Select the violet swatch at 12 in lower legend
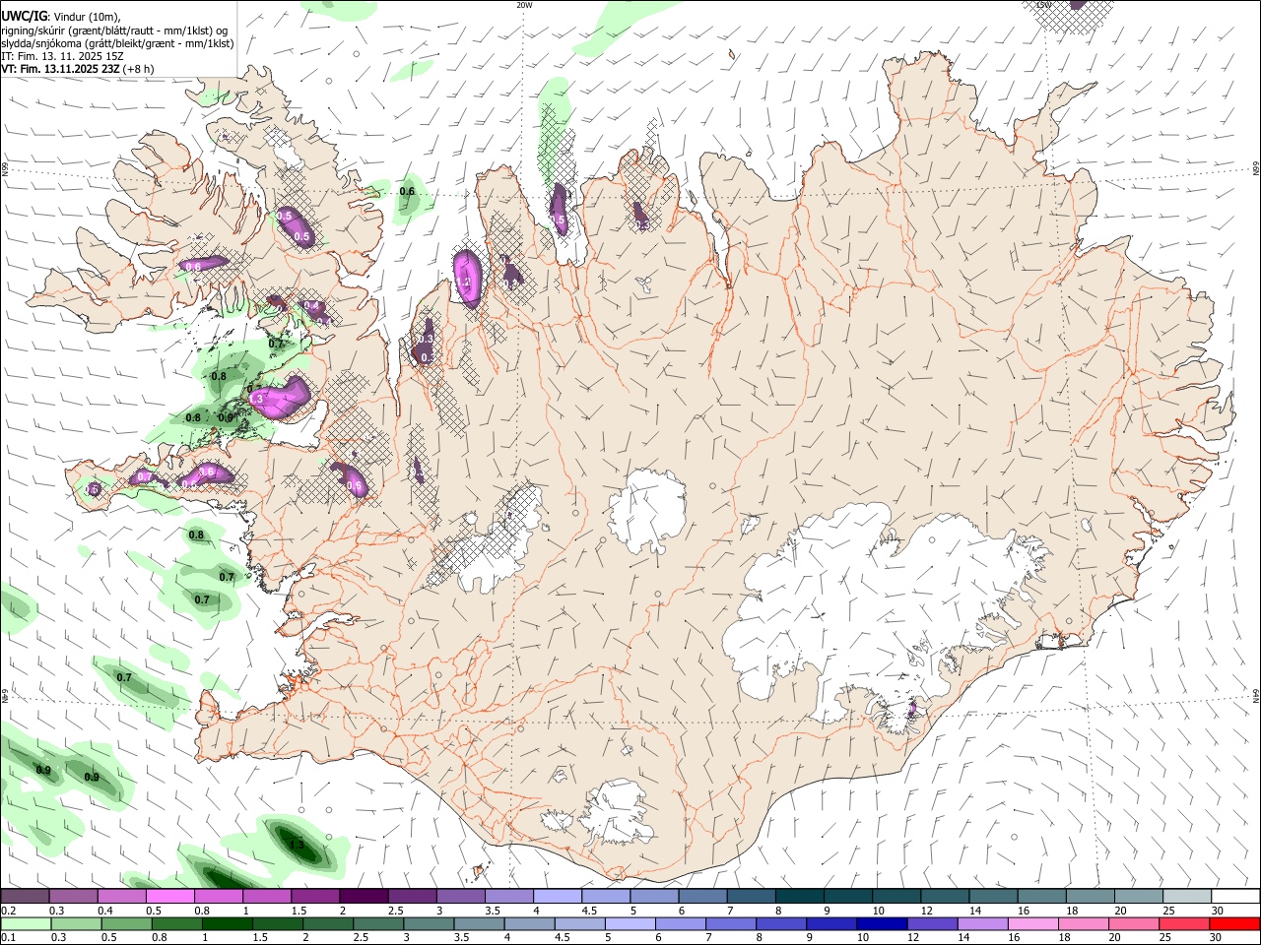The height and width of the screenshot is (945, 1261). [931, 923]
